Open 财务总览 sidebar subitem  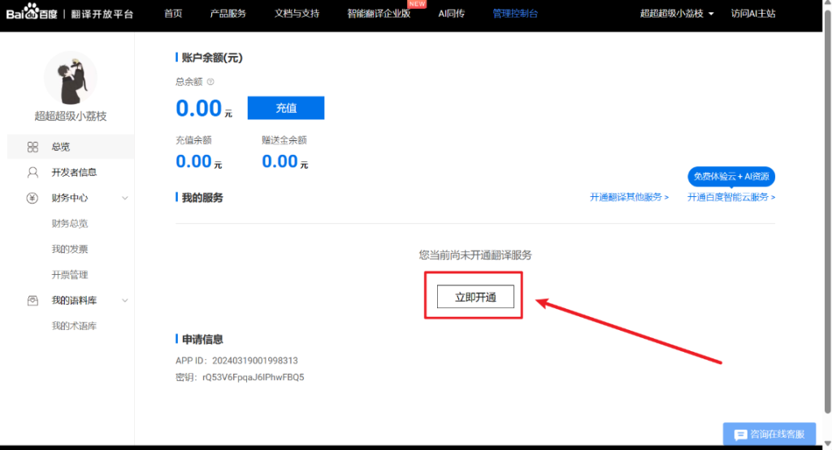[x=70, y=224]
